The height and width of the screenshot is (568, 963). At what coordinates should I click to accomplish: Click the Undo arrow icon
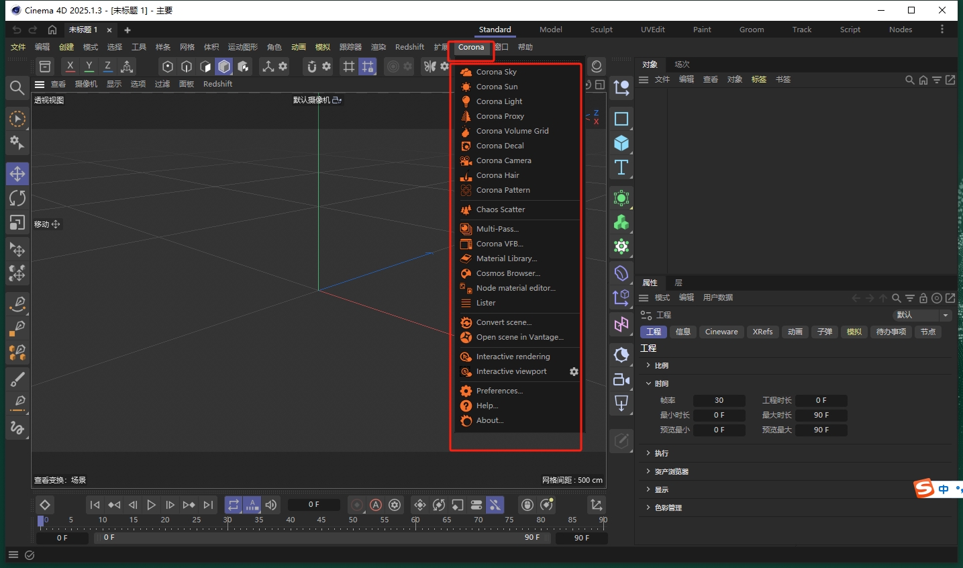click(17, 30)
